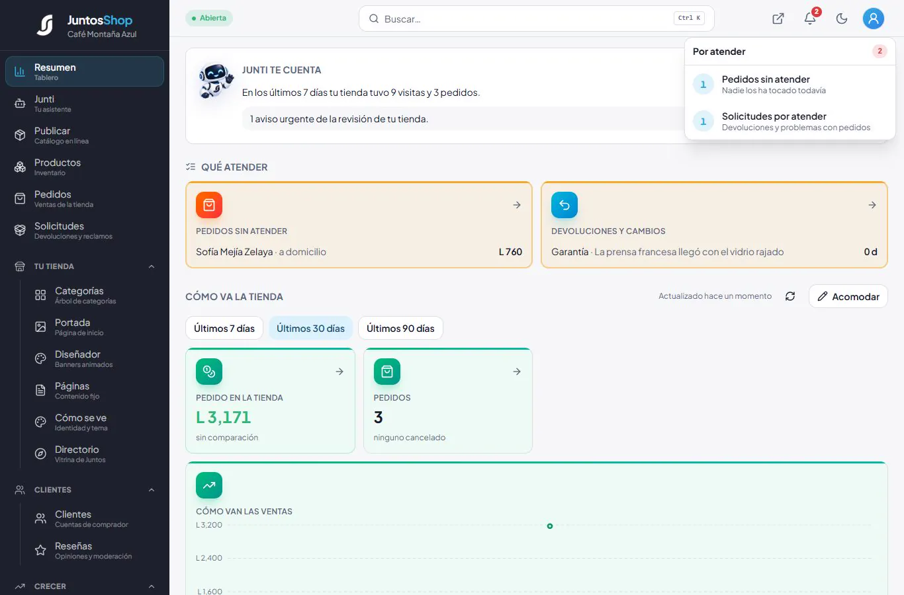Click the green Pedido en la tienda icon
This screenshot has width=904, height=595.
coord(209,372)
